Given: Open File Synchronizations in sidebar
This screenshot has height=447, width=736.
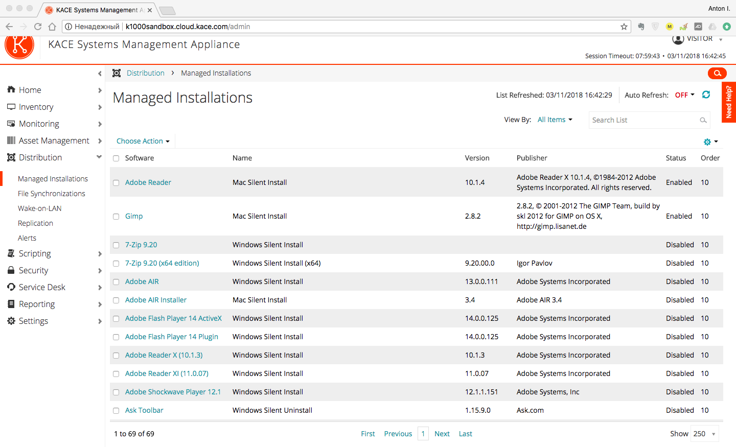Looking at the screenshot, I should 51,194.
